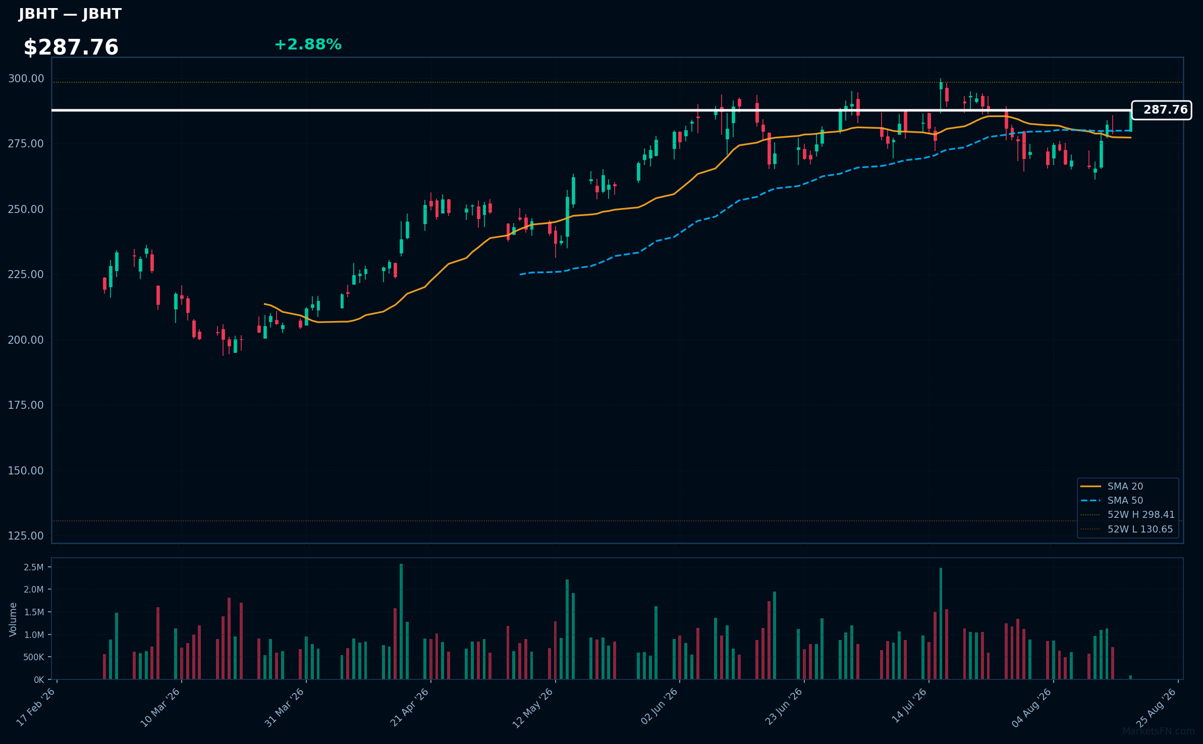1203x744 pixels.
Task: Click the +2.88% change percentage
Action: (308, 45)
